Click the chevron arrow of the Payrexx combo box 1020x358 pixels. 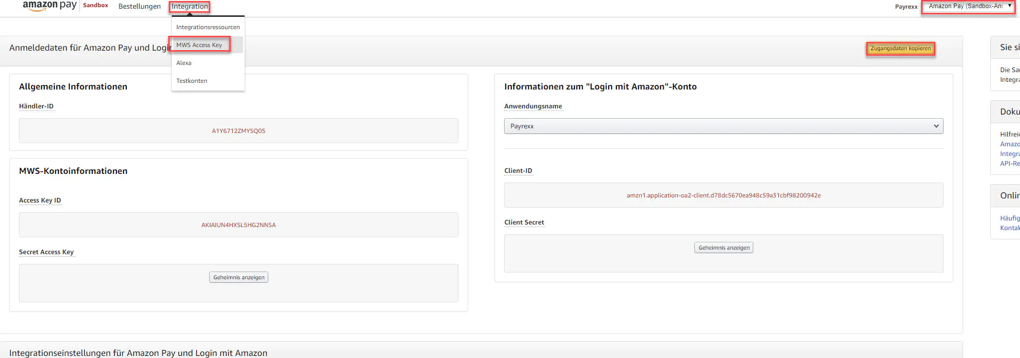click(x=936, y=126)
